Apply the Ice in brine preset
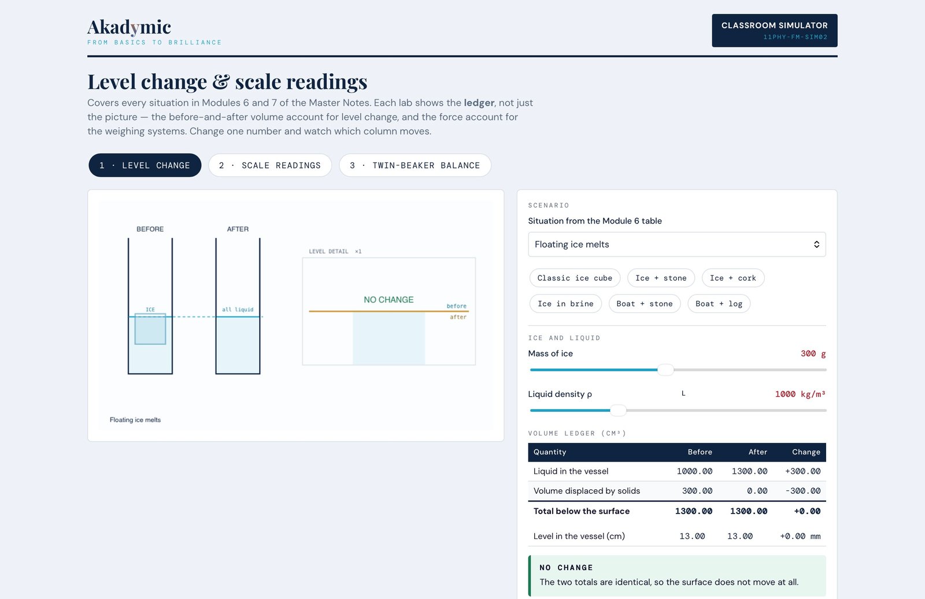The width and height of the screenshot is (925, 599). 565,304
